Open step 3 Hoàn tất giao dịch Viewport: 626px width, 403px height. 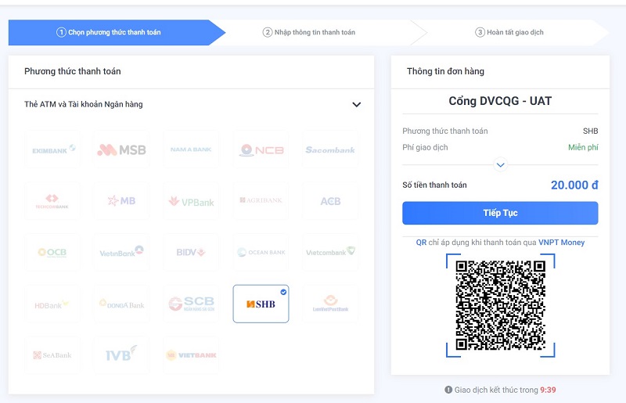pyautogui.click(x=509, y=32)
